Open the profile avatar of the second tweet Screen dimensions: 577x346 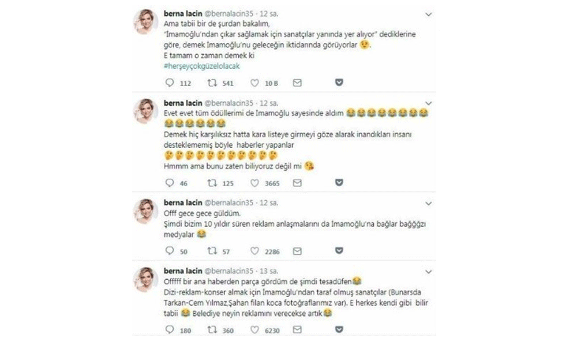[x=146, y=111]
